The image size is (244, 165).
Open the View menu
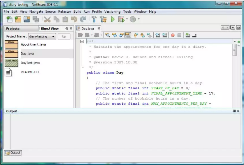point(23,12)
